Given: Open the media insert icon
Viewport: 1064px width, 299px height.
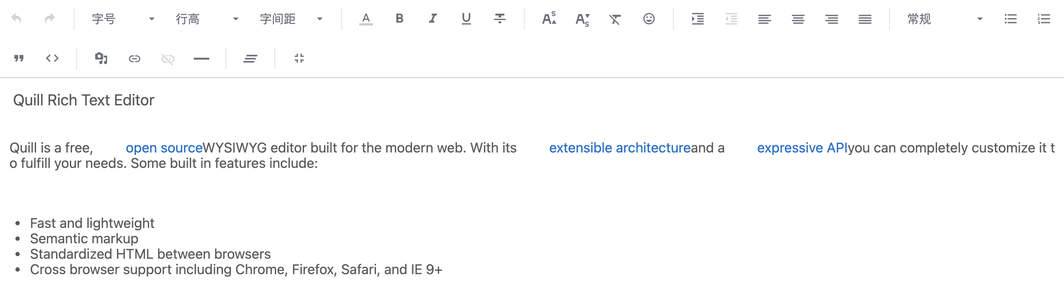Looking at the screenshot, I should pyautogui.click(x=101, y=58).
